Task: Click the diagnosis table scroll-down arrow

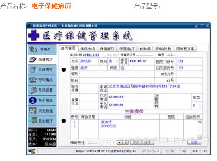Action: [200, 136]
